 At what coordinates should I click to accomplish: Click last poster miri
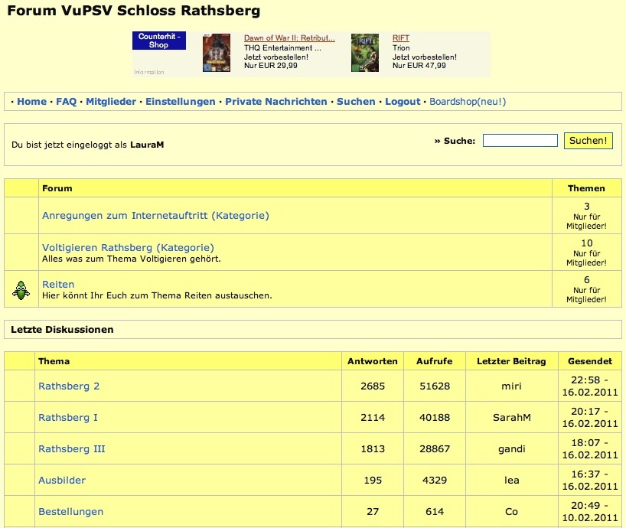[511, 386]
